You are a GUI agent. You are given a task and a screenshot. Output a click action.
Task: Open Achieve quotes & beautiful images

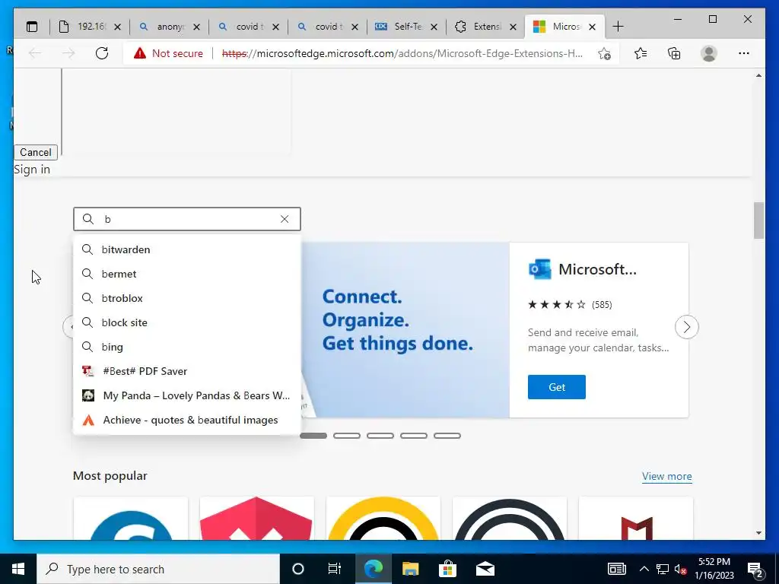point(187,420)
